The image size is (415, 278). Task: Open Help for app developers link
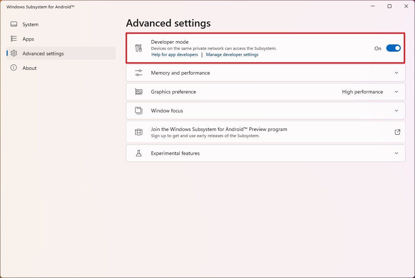tap(174, 55)
